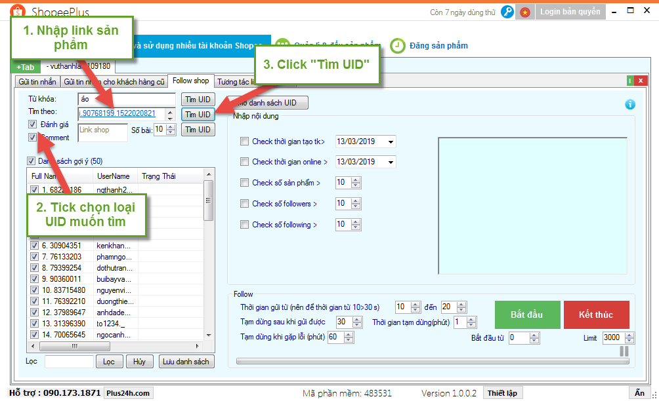Click the Vietnam flag language icon
This screenshot has width=659, height=401.
pyautogui.click(x=524, y=12)
